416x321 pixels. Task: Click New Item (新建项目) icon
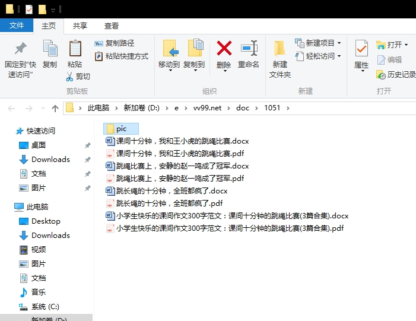pos(300,43)
